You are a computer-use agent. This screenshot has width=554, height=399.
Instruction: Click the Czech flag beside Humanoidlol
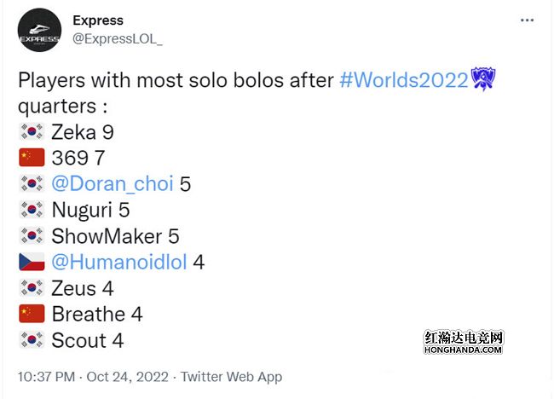click(32, 262)
